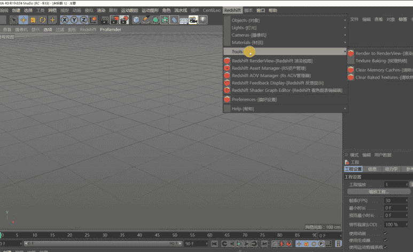This screenshot has width=413, height=252.
Task: Open Redshift Preferences
Action: (285, 99)
